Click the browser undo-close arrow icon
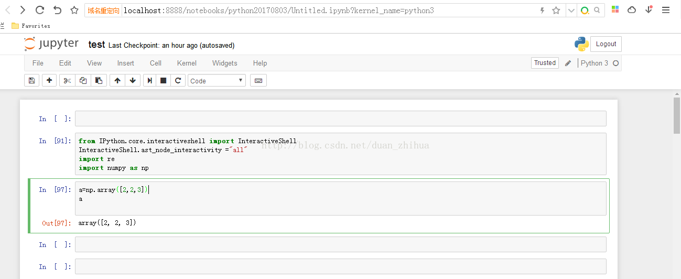This screenshot has width=681, height=279. coord(58,10)
